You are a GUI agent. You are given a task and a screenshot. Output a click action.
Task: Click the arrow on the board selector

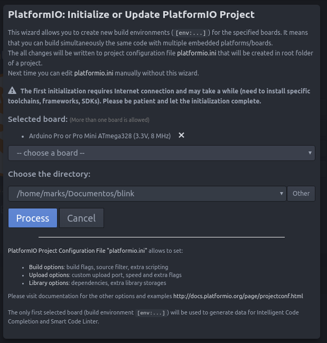tap(310, 153)
